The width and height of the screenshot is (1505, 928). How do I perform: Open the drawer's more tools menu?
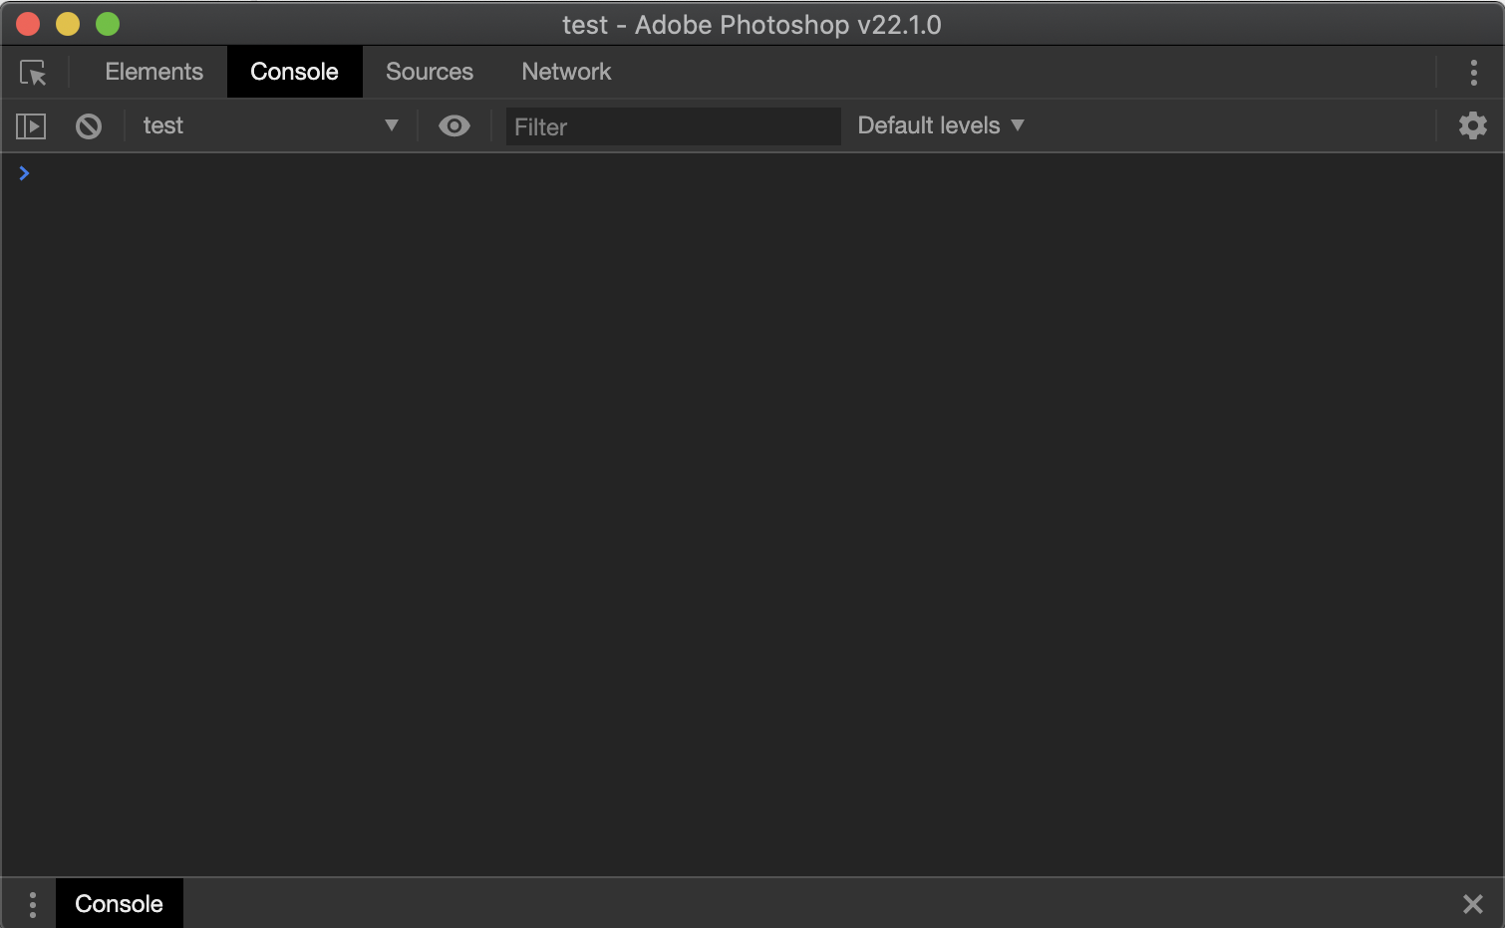click(x=33, y=903)
